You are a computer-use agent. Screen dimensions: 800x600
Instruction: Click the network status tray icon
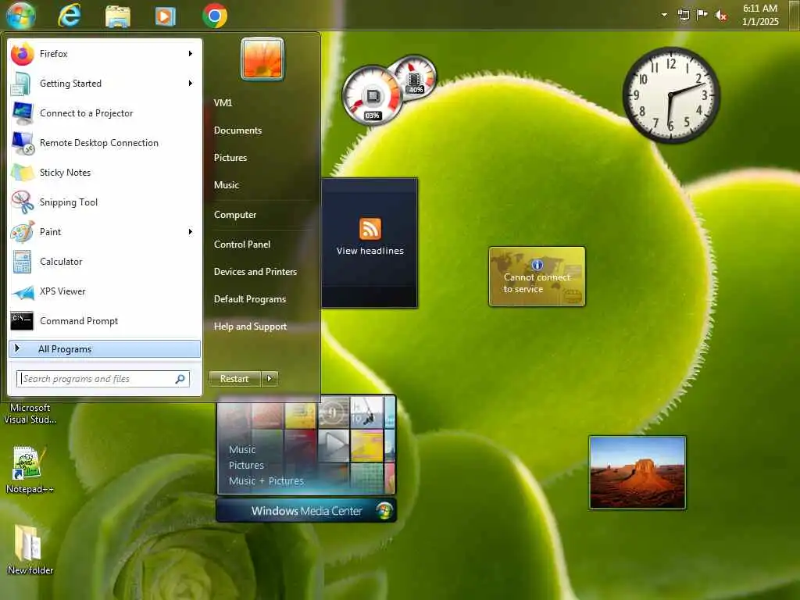click(x=683, y=16)
